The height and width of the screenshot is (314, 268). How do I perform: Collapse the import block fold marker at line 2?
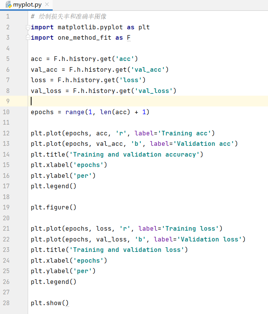click(x=28, y=27)
